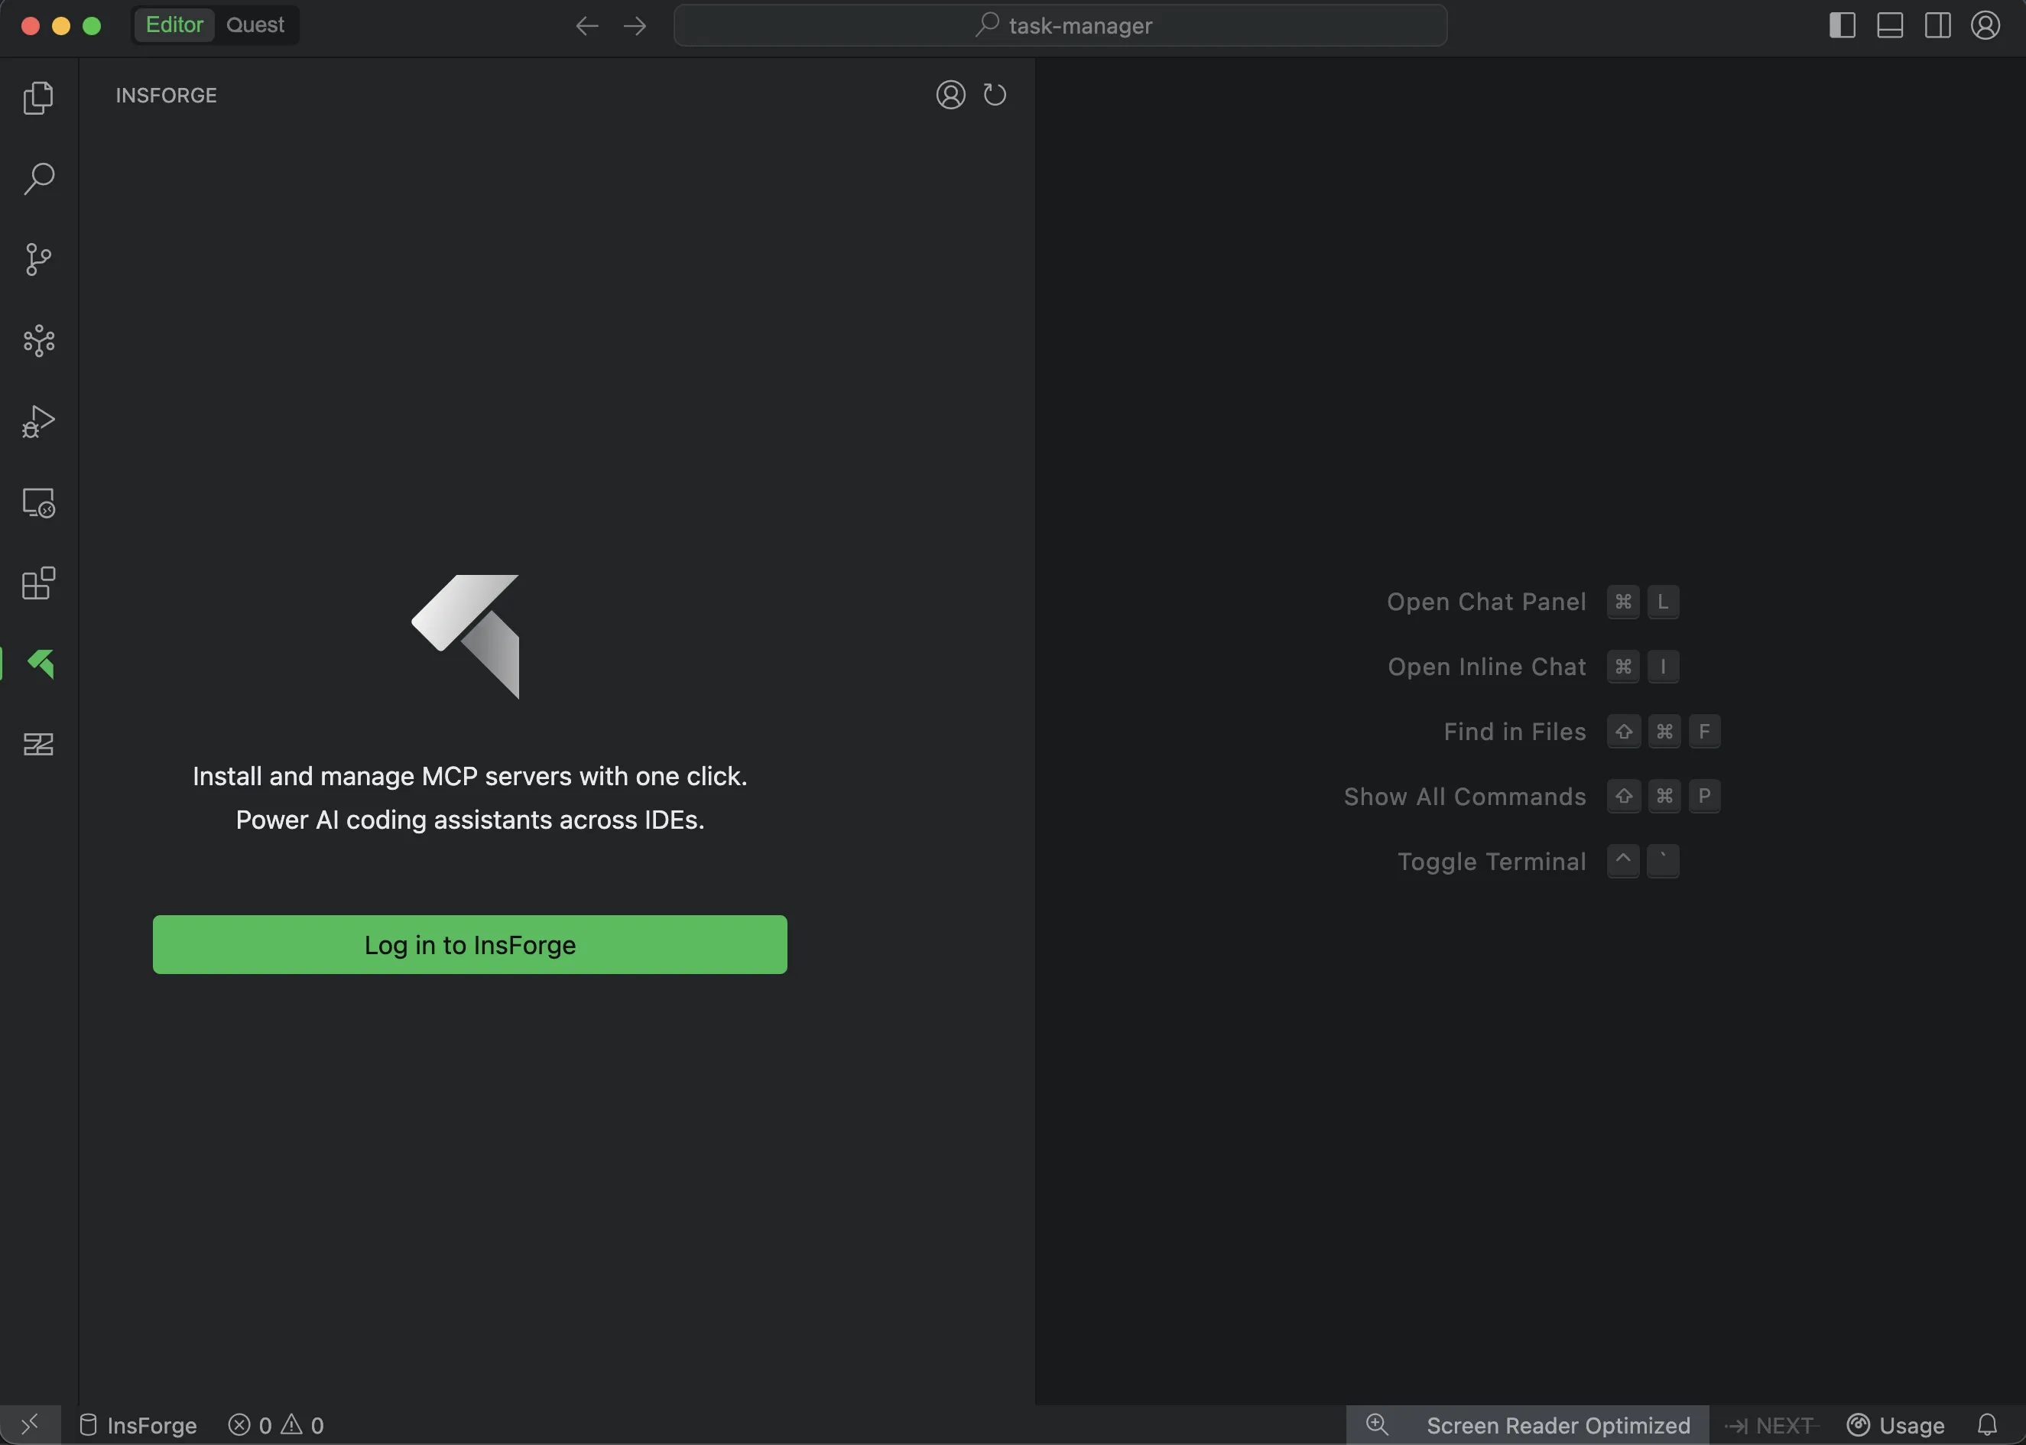This screenshot has height=1445, width=2026.
Task: Open the Search view in activity bar
Action: click(38, 179)
